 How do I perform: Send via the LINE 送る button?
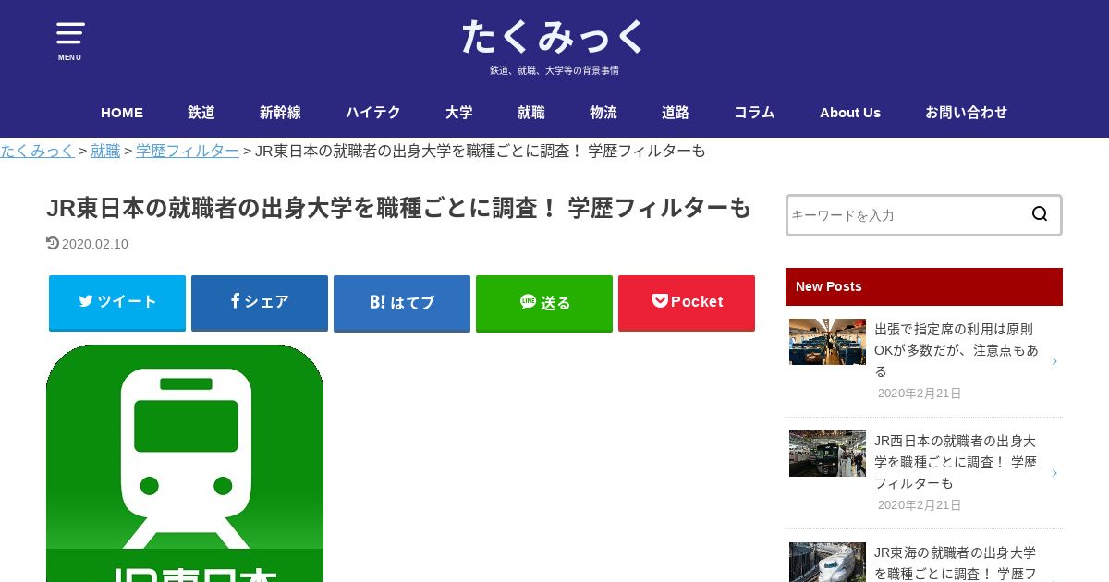(544, 302)
